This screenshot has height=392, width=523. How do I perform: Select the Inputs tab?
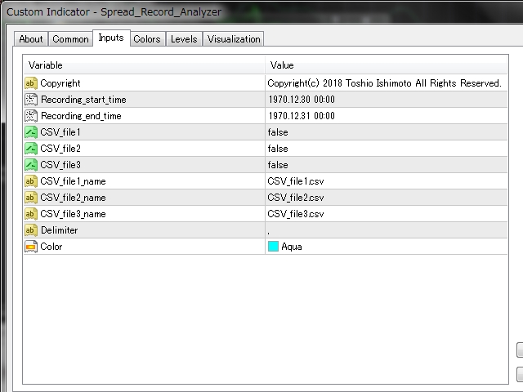111,38
